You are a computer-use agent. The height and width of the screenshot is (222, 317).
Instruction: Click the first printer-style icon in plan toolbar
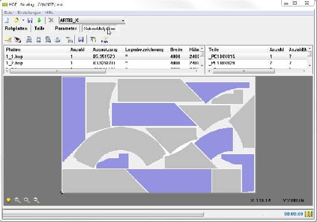click(29, 40)
